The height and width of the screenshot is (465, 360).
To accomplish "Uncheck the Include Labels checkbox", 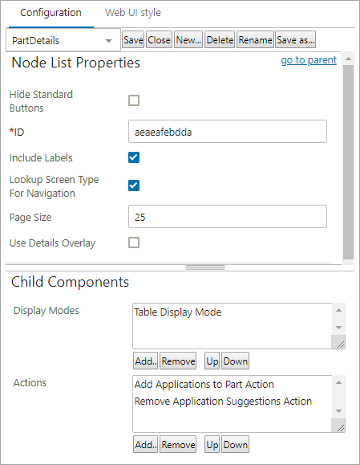I will click(134, 157).
